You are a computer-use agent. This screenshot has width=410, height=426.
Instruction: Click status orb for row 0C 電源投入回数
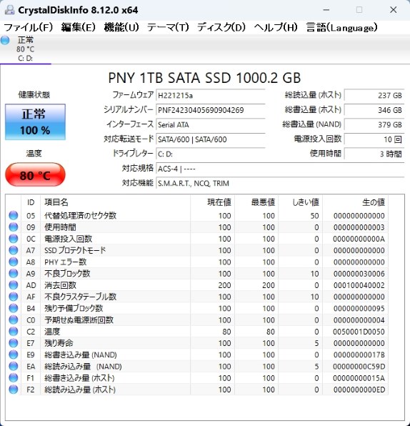click(x=14, y=239)
